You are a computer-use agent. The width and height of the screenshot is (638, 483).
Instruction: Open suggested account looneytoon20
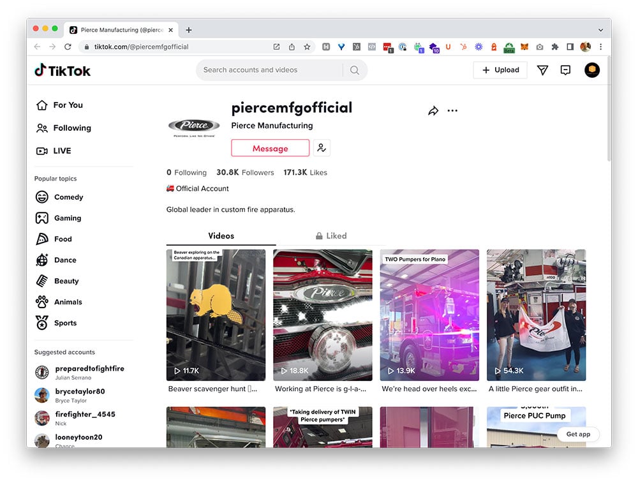pyautogui.click(x=68, y=440)
